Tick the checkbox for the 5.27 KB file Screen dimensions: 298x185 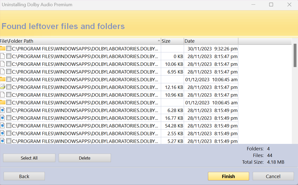point(8,141)
